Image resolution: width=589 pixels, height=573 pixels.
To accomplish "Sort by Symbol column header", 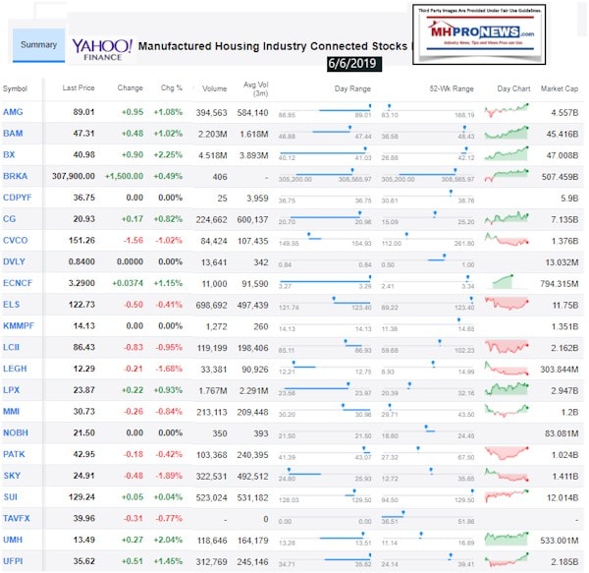I will pyautogui.click(x=15, y=88).
